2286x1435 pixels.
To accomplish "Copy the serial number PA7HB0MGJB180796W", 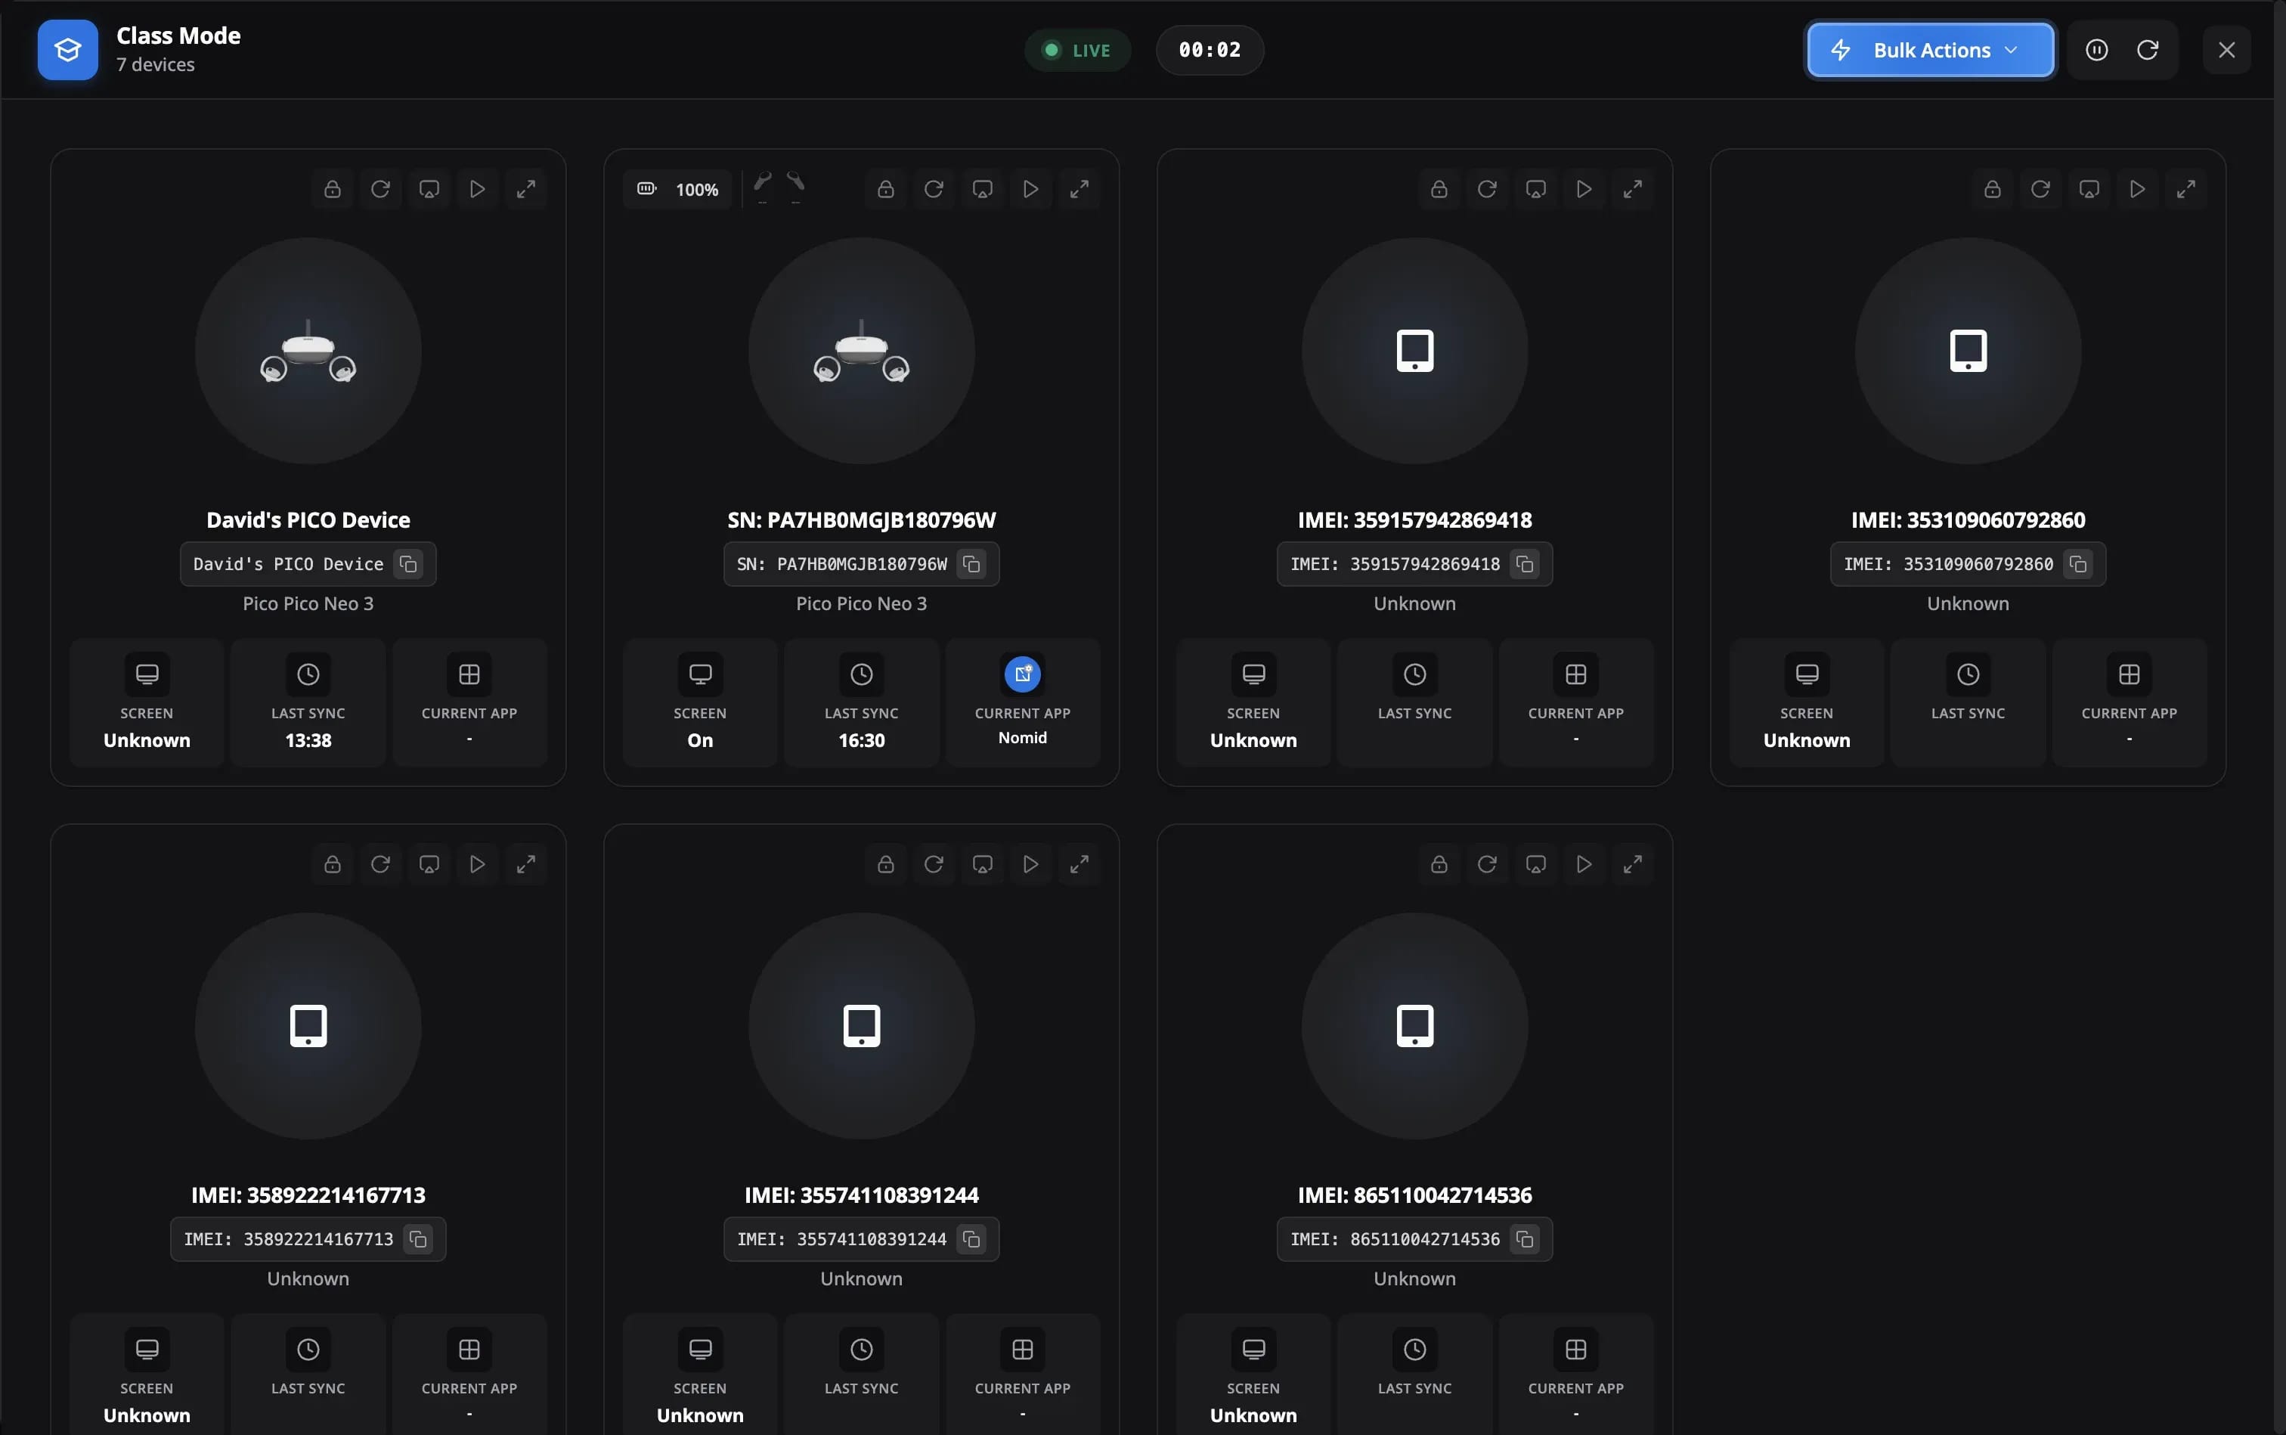I will tap(971, 564).
